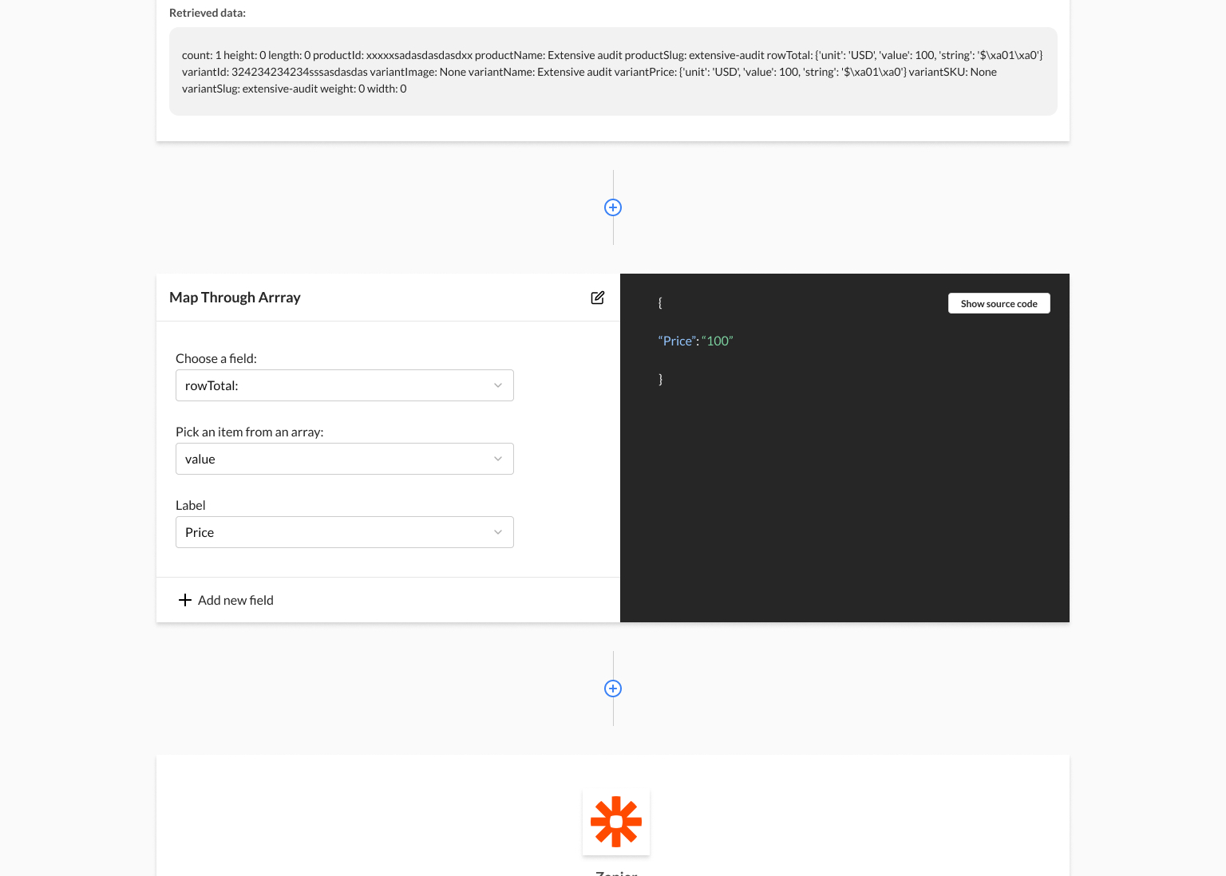Click the chevron on the Price label selector
The width and height of the screenshot is (1226, 876).
tap(498, 532)
